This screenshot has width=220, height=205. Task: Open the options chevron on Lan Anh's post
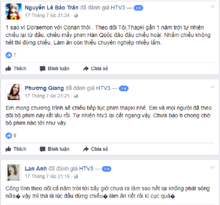pyautogui.click(x=212, y=167)
